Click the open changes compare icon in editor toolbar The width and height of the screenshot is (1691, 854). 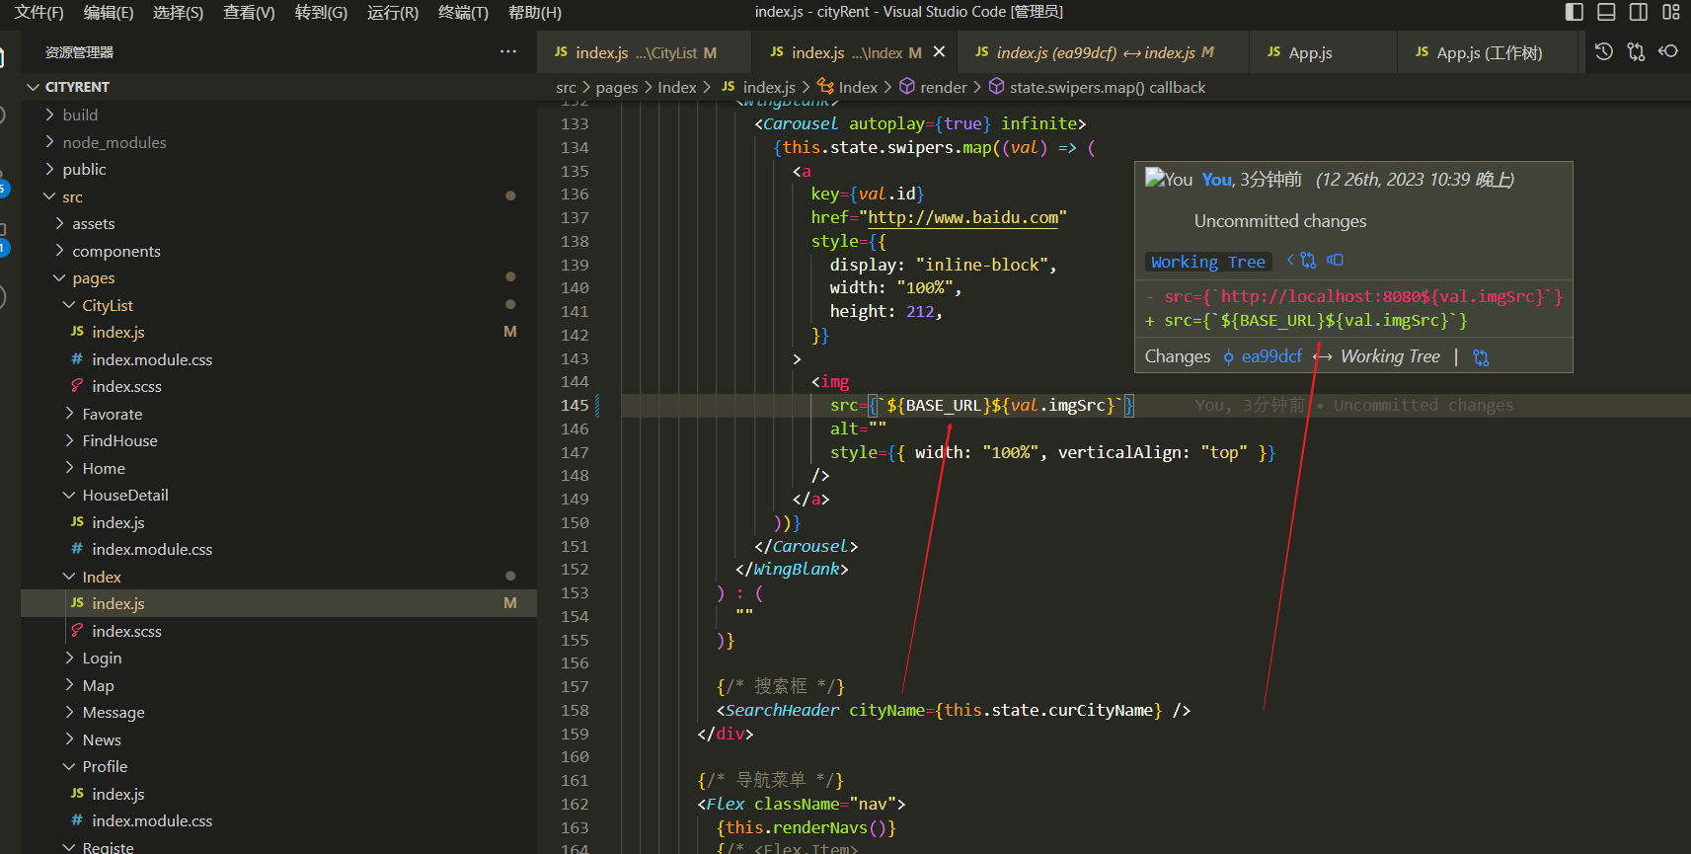click(x=1636, y=51)
